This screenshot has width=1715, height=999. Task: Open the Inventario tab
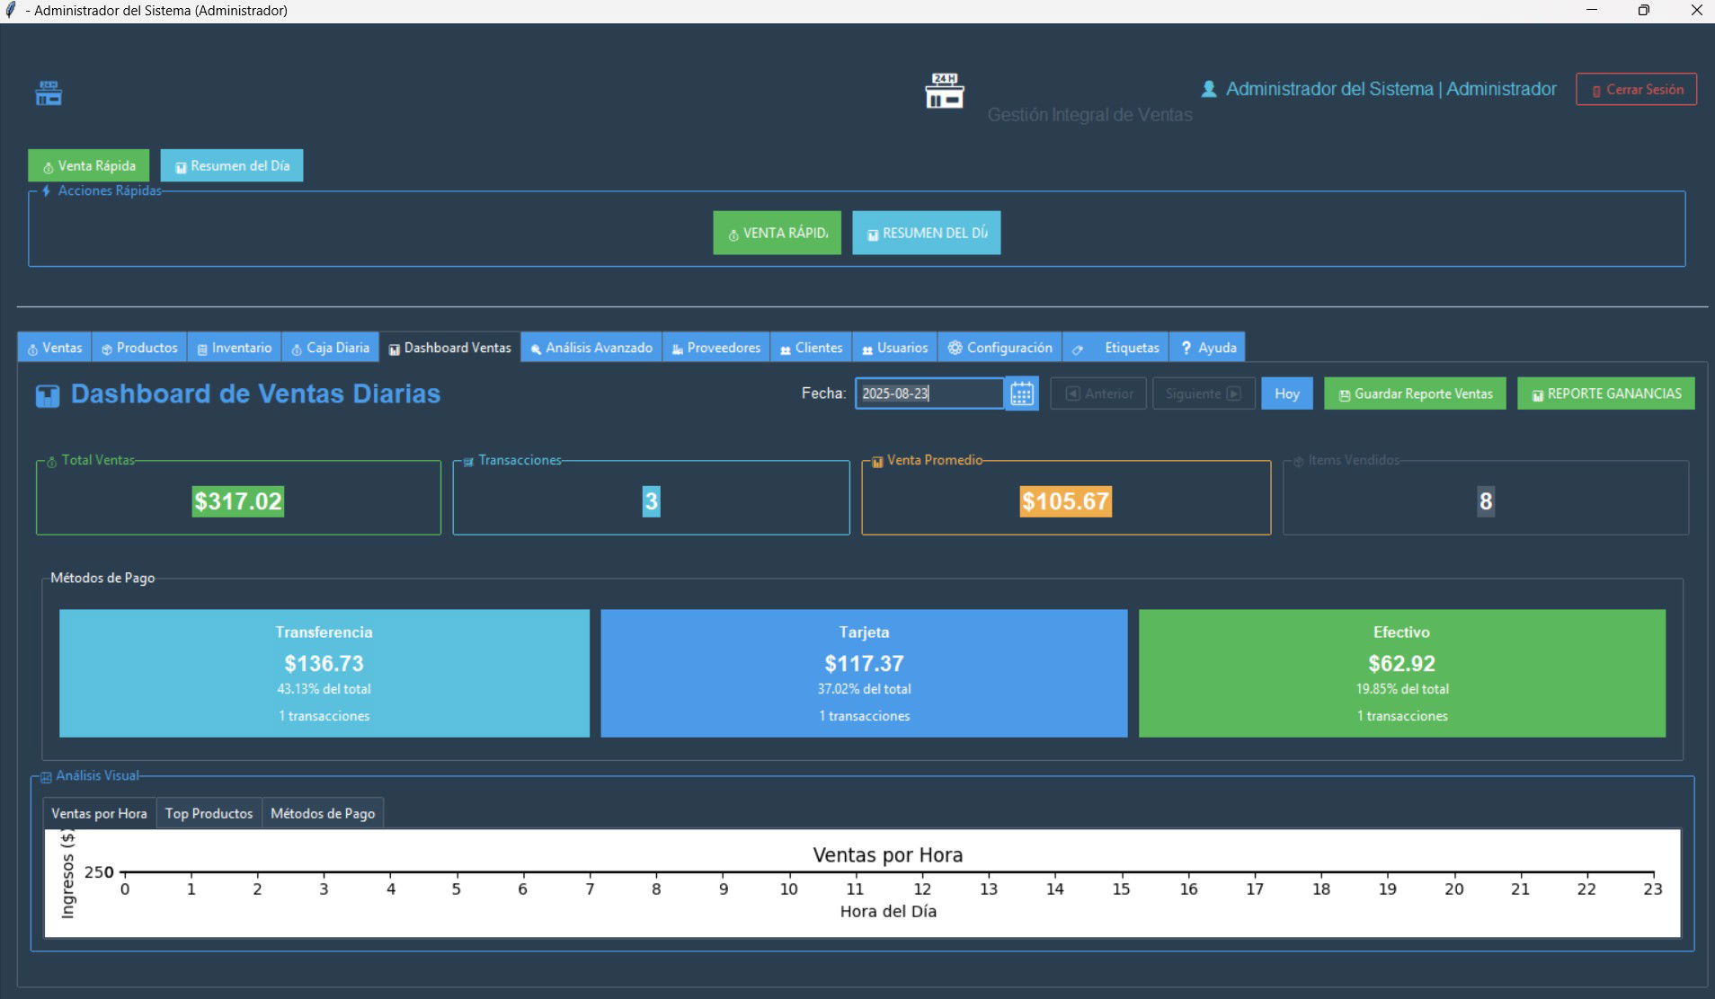point(234,348)
